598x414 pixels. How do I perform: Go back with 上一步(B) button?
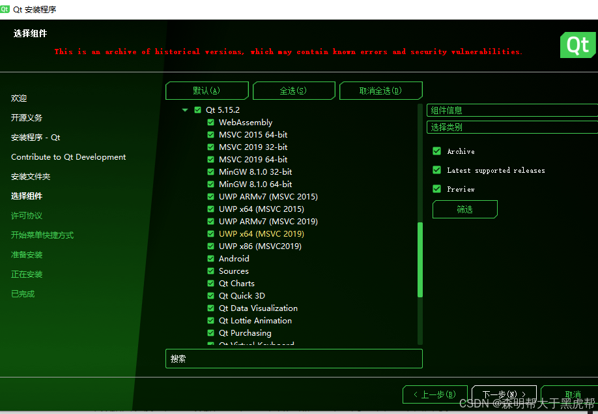(x=435, y=394)
